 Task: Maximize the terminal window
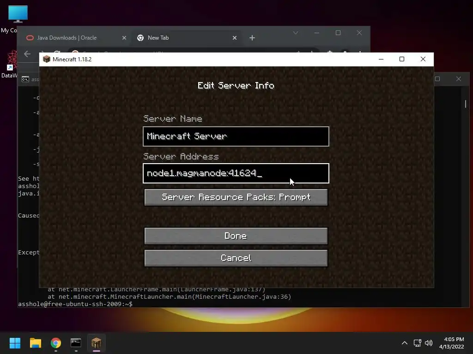(x=437, y=79)
